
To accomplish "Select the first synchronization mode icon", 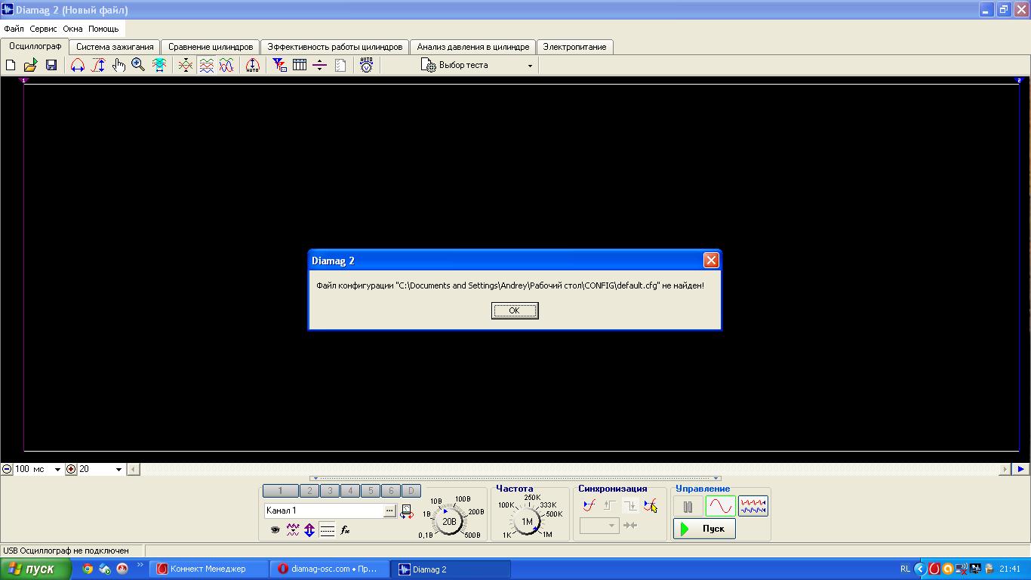I will point(589,505).
